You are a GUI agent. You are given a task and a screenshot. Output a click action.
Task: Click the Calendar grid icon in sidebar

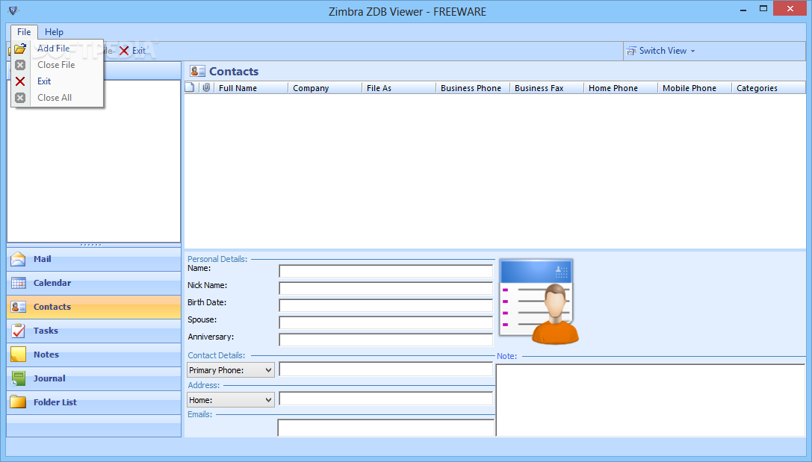[18, 283]
